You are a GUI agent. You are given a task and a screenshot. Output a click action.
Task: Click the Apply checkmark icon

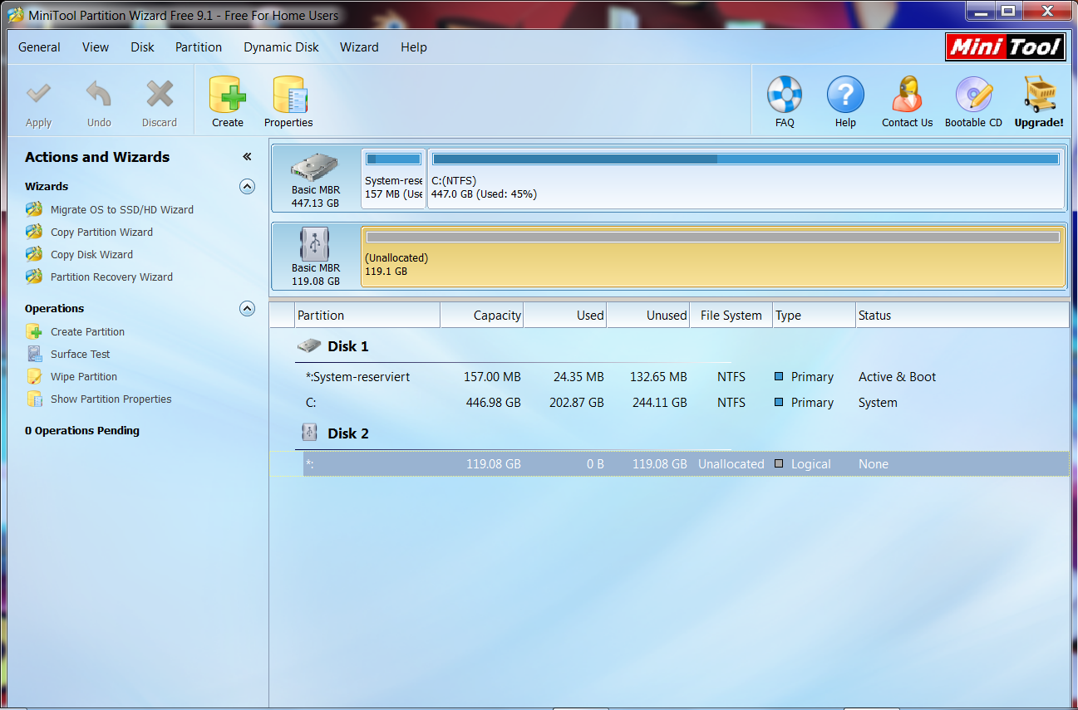click(x=38, y=95)
